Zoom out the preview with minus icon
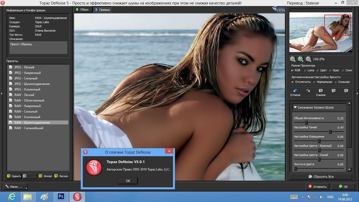The width and height of the screenshot is (359, 202). coord(293,59)
